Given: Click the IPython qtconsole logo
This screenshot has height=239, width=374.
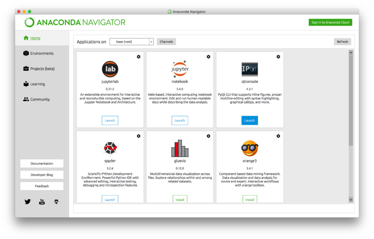Looking at the screenshot, I should coord(250,69).
